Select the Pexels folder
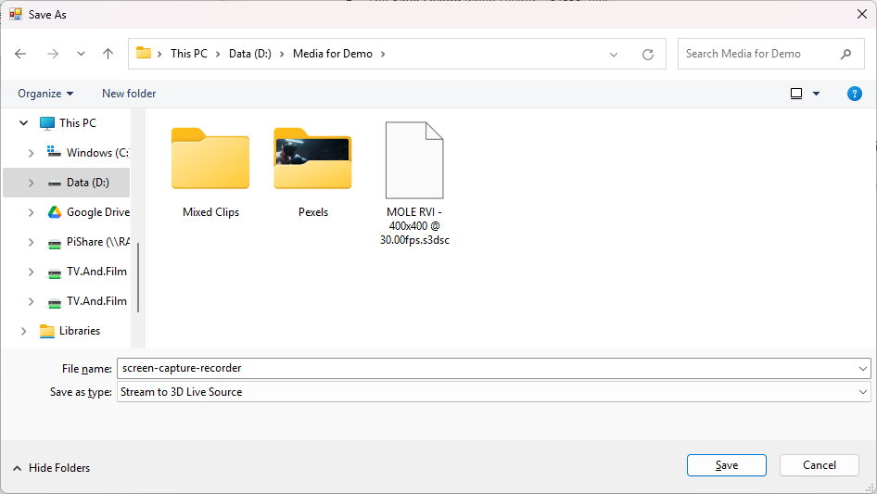The width and height of the screenshot is (877, 494). (x=312, y=172)
